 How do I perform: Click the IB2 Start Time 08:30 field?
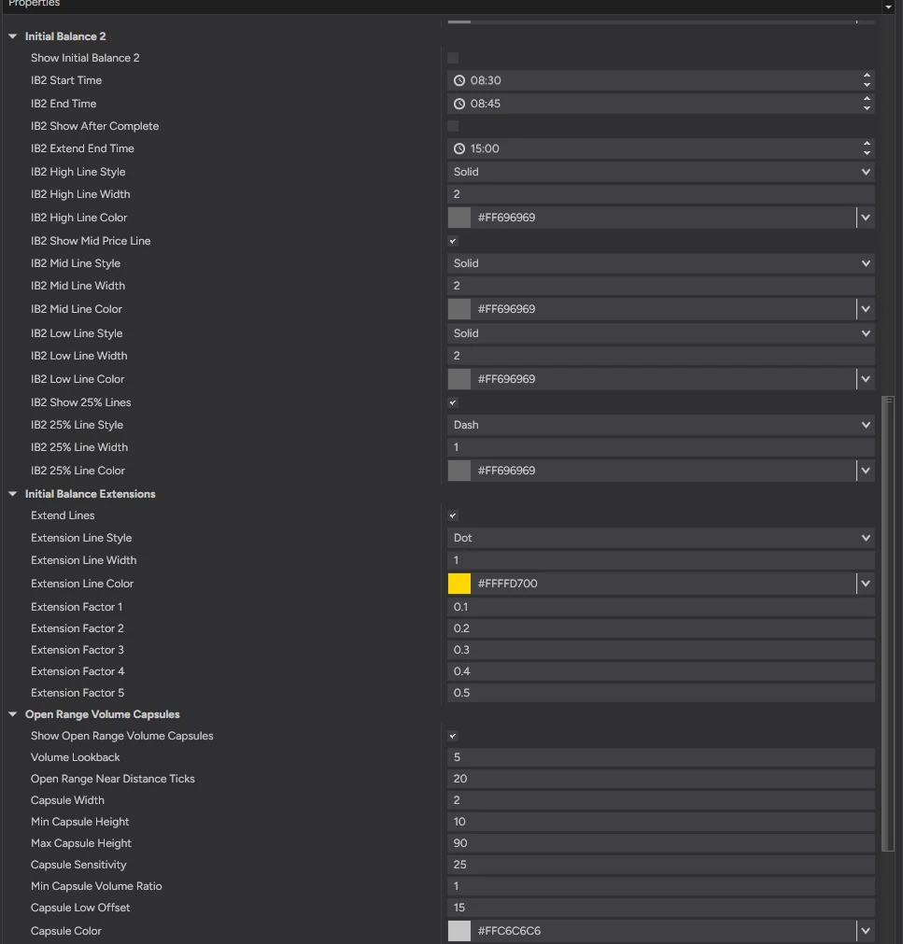click(660, 80)
